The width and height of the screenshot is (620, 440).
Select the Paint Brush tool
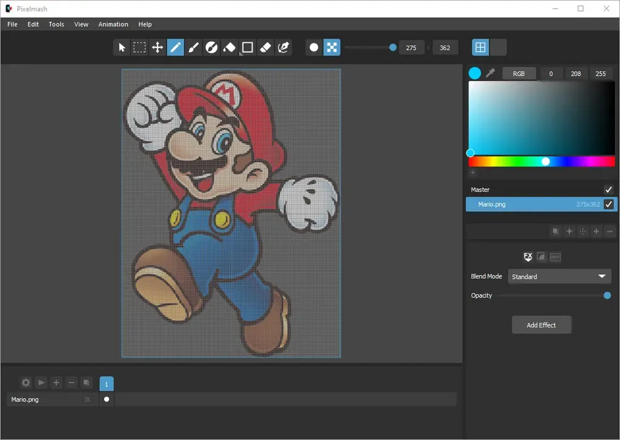(x=193, y=47)
